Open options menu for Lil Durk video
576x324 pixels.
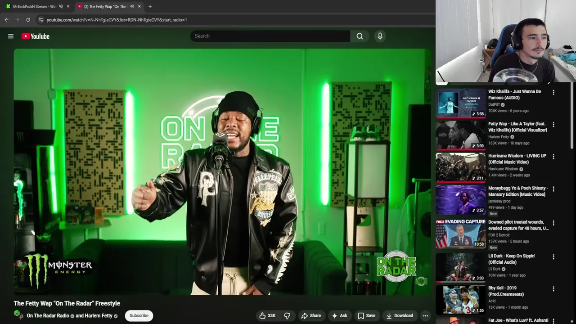pyautogui.click(x=553, y=256)
